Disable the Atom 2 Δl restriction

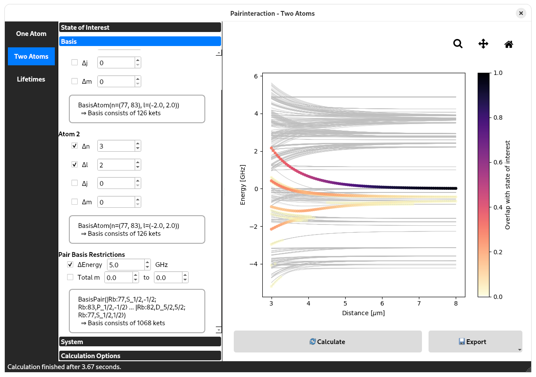point(75,165)
